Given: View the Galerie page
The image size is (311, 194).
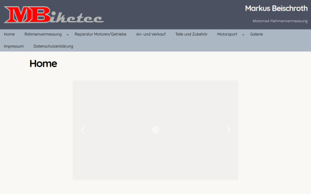Looking at the screenshot, I should click(x=257, y=34).
